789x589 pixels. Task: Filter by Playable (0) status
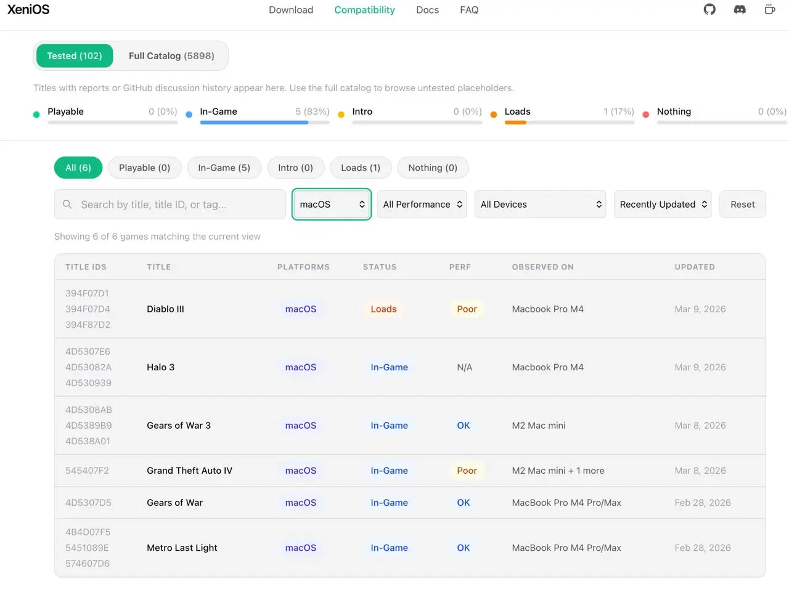click(144, 168)
